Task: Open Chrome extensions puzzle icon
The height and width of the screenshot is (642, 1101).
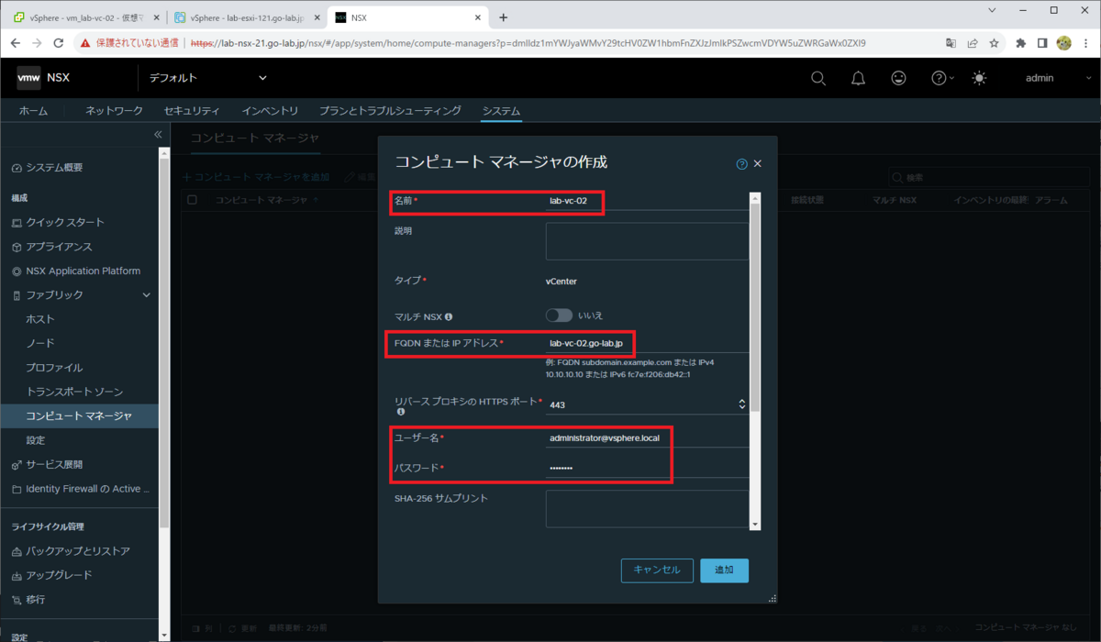Action: click(1020, 43)
